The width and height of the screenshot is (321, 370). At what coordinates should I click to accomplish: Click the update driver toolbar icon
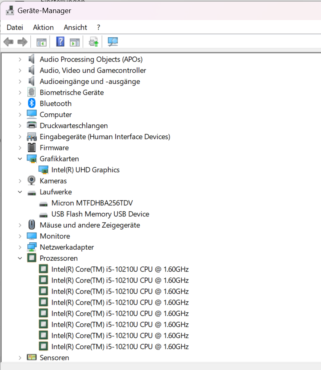pos(93,42)
